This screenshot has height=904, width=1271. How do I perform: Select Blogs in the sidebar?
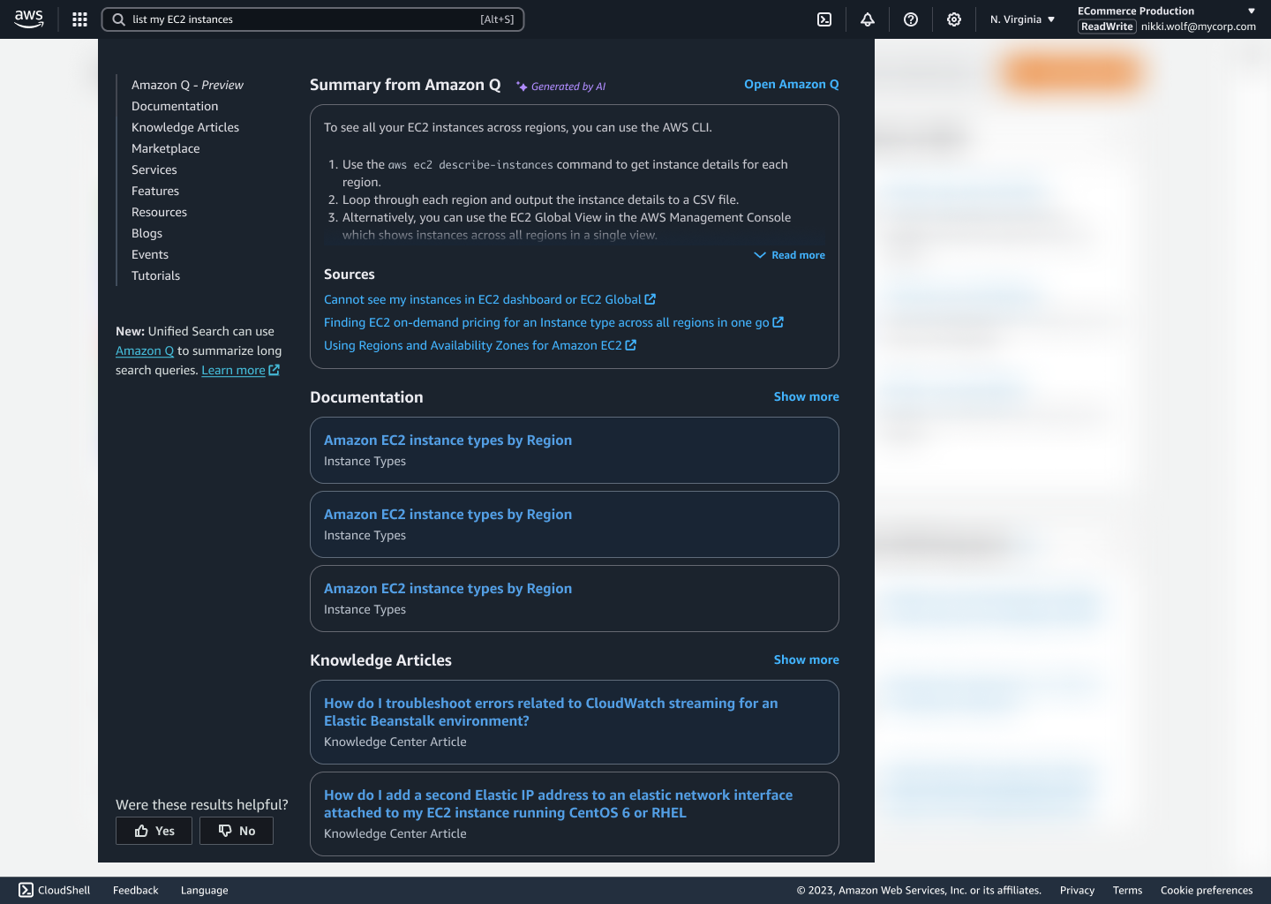tap(147, 233)
